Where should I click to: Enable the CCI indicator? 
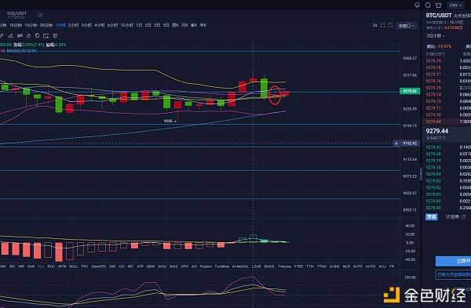point(122,266)
